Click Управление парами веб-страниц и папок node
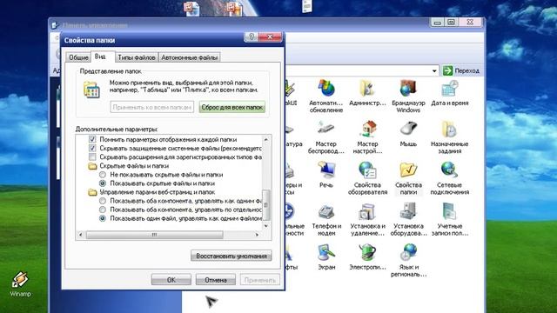The image size is (557, 313). [x=151, y=192]
